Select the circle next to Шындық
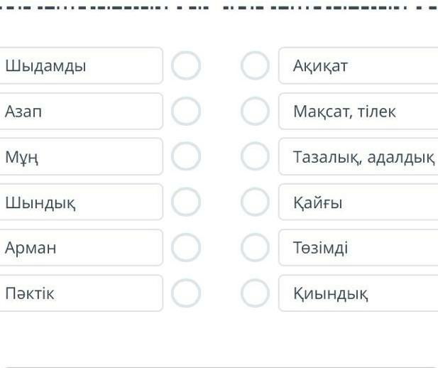The height and width of the screenshot is (368, 438). pos(186,202)
